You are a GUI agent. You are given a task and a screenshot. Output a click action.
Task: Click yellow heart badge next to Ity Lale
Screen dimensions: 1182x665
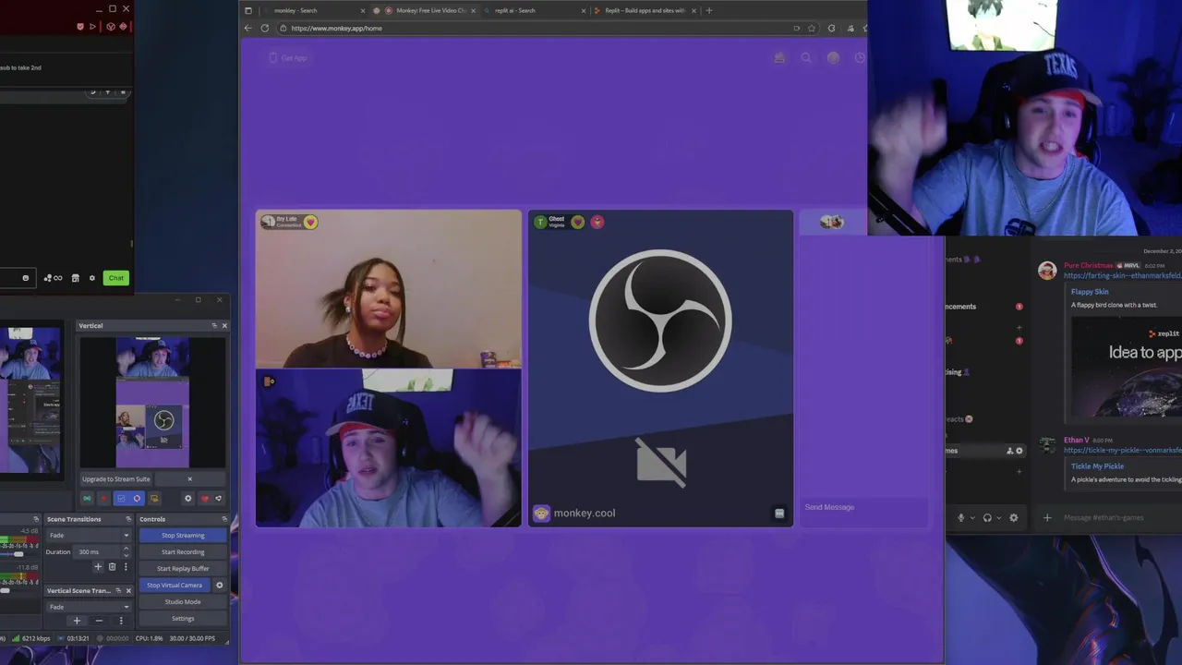click(310, 222)
